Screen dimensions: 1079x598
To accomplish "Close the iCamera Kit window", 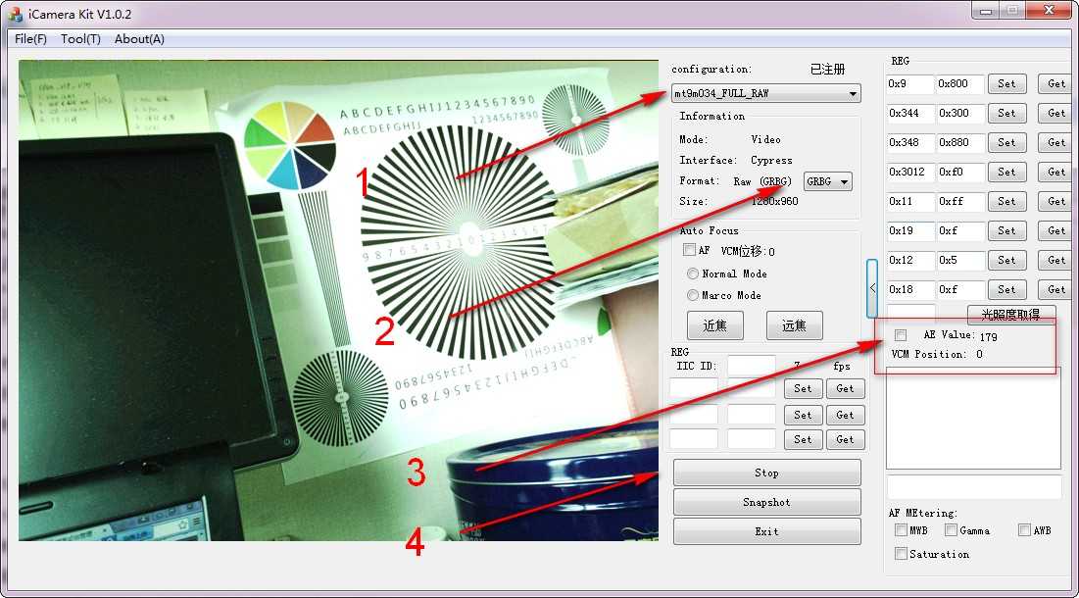I will pos(1049,11).
